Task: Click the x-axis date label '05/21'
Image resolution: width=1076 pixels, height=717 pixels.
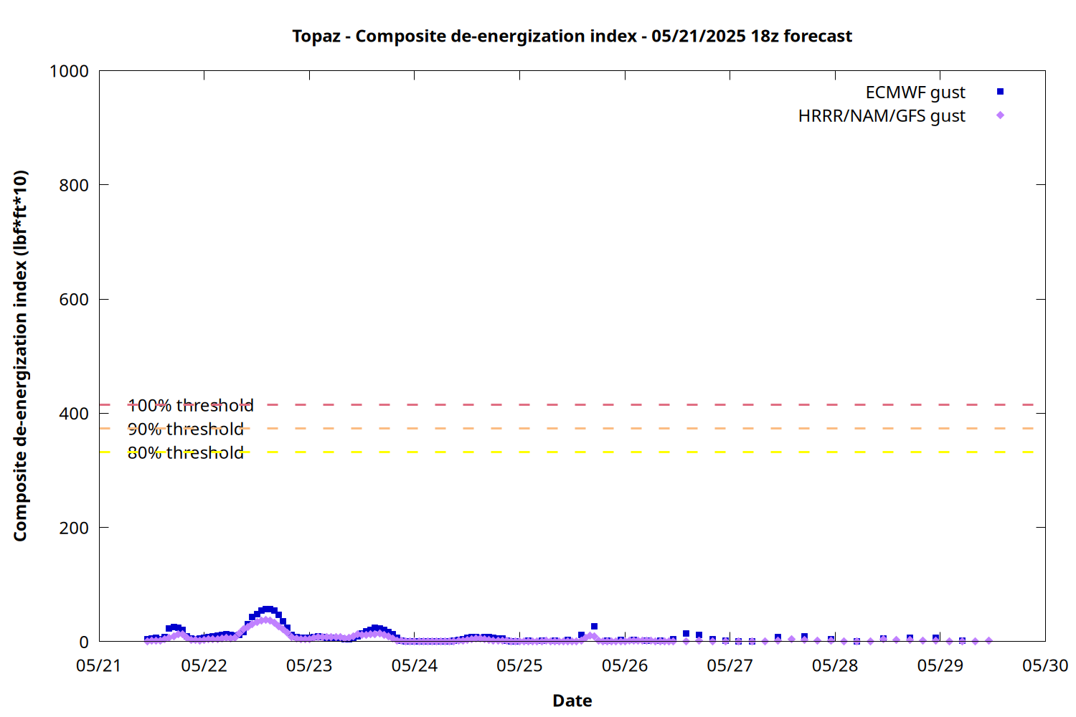Action: click(x=99, y=665)
